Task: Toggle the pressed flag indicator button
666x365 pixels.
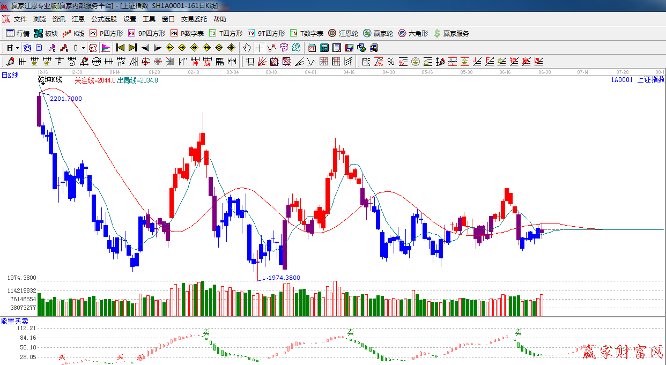Action: coord(105,48)
